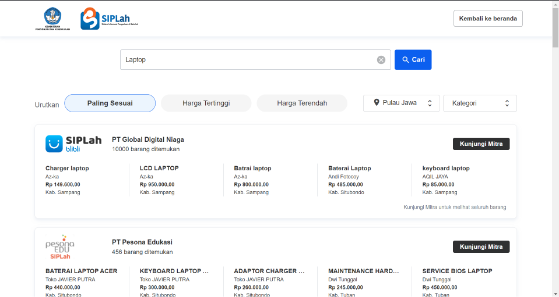The width and height of the screenshot is (559, 297).
Task: Click PT Global Digital Niaga title
Action: [x=148, y=139]
